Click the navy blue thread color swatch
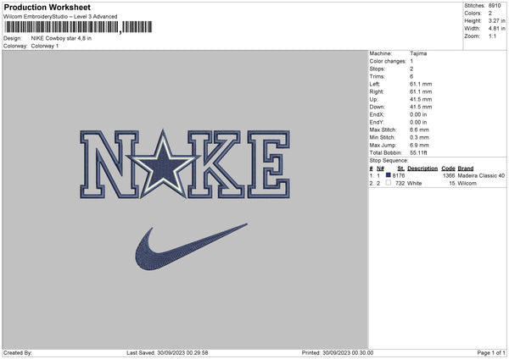509x359 pixels. pyautogui.click(x=389, y=175)
